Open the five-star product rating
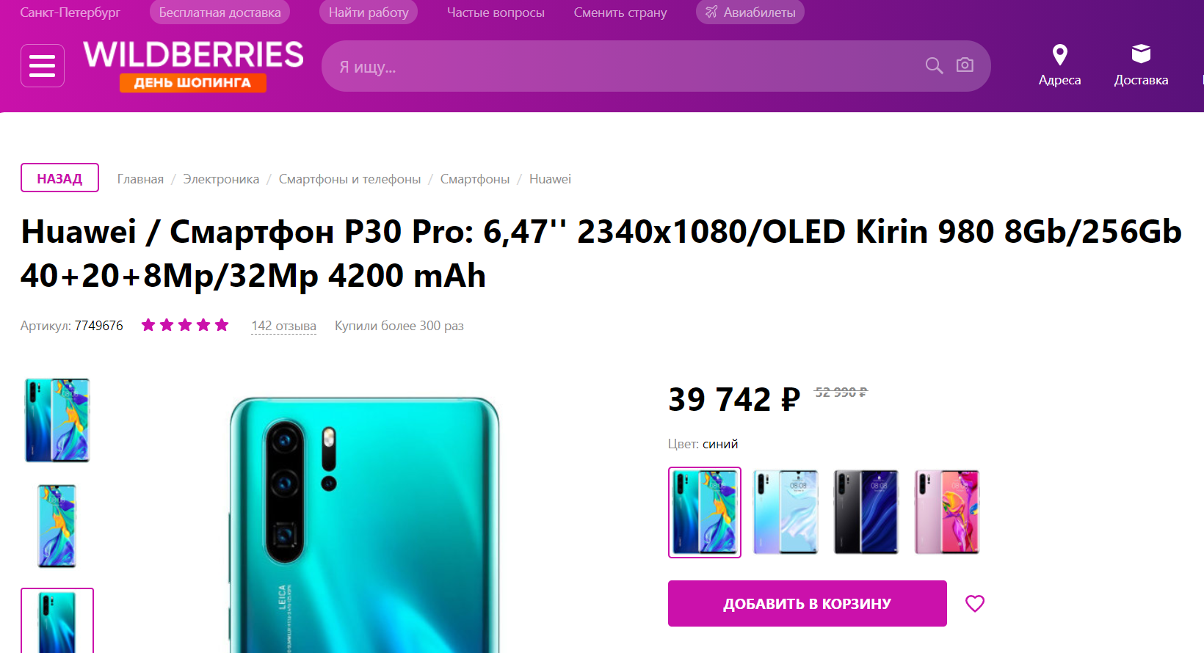Screen dimensions: 1204x653 click(x=185, y=325)
